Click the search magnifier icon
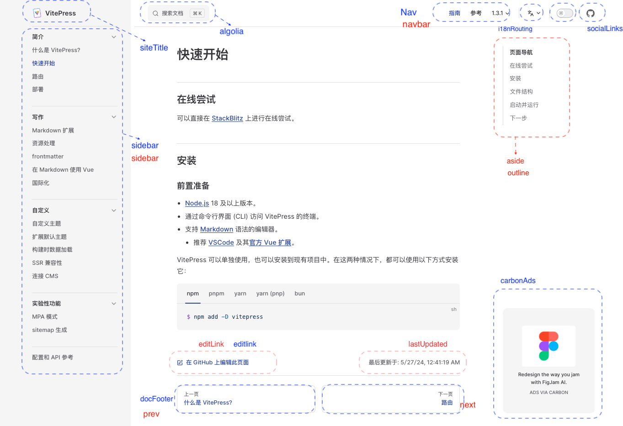The width and height of the screenshot is (623, 426). (x=155, y=13)
